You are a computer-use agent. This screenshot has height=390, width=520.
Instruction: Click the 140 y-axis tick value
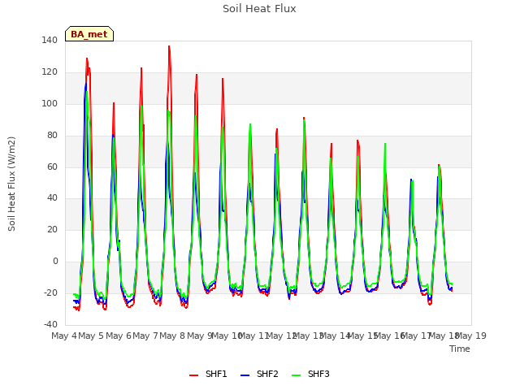pos(50,40)
